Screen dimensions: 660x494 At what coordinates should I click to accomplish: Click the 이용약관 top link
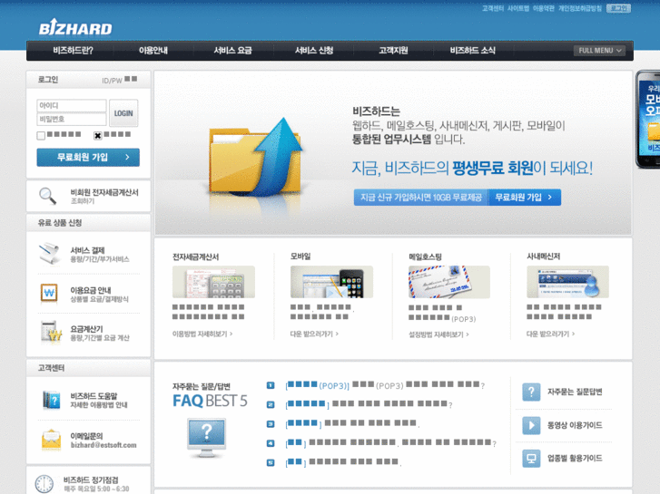tap(544, 8)
